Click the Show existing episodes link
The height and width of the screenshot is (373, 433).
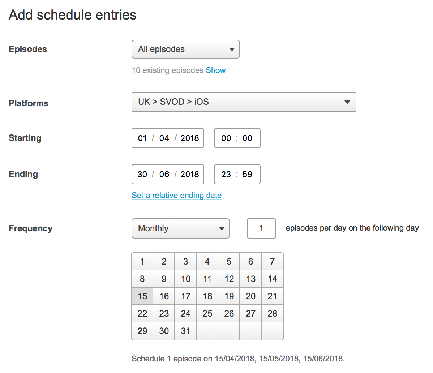pyautogui.click(x=215, y=70)
